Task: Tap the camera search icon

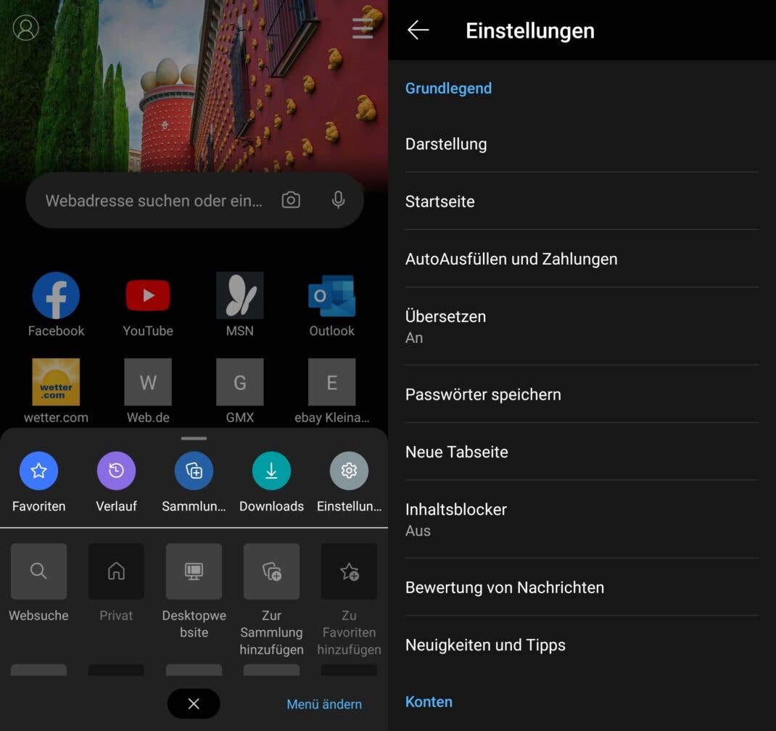Action: click(x=291, y=200)
